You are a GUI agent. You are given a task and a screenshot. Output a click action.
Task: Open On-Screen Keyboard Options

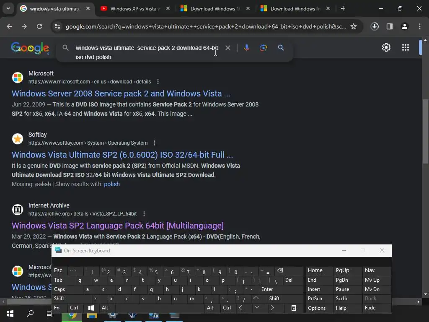[x=319, y=308]
